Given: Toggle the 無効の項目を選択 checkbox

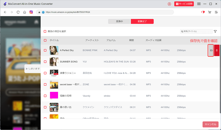Looking at the screenshot, I should (x=45, y=31).
